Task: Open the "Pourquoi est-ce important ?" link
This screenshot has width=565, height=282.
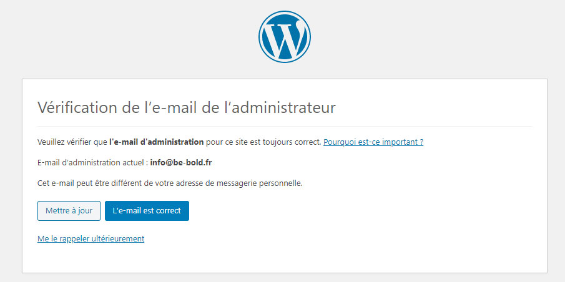Action: click(373, 142)
